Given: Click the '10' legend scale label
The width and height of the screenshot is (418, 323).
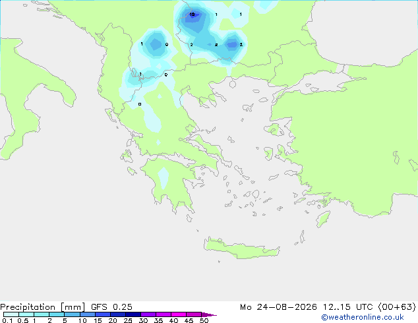Looking at the screenshot, I should [82, 320].
